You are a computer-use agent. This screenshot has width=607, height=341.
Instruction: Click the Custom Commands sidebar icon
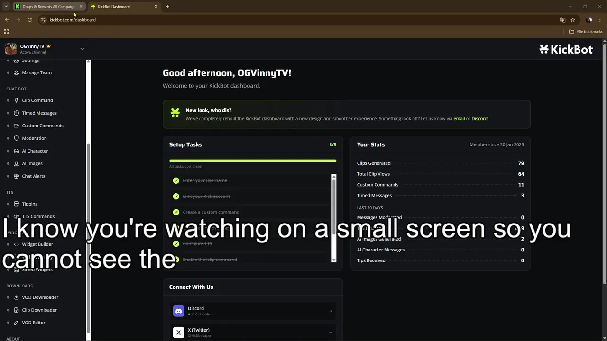(17, 126)
